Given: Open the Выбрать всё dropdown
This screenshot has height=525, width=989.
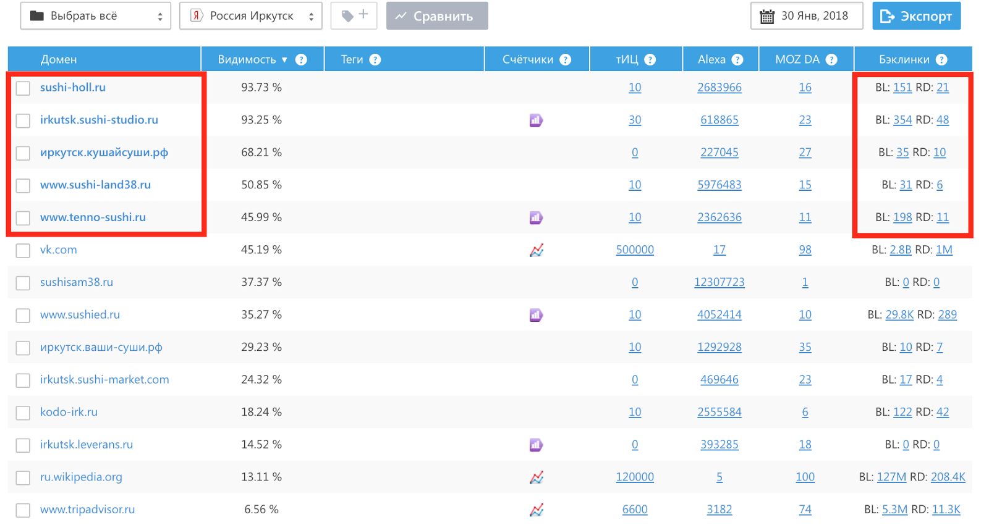Looking at the screenshot, I should click(96, 16).
